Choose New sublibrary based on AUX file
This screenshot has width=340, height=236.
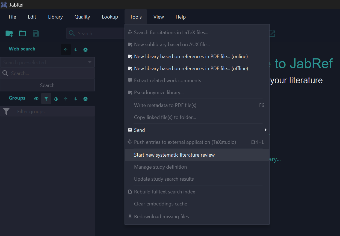click(x=197, y=44)
